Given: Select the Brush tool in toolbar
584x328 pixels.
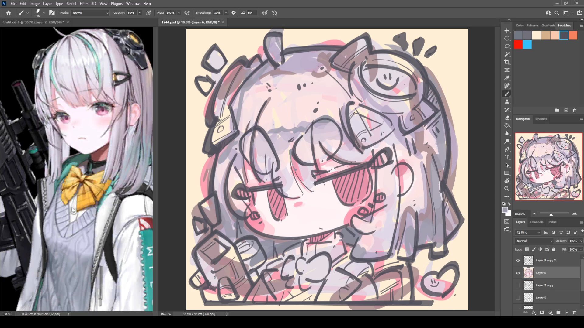Looking at the screenshot, I should coord(507,94).
